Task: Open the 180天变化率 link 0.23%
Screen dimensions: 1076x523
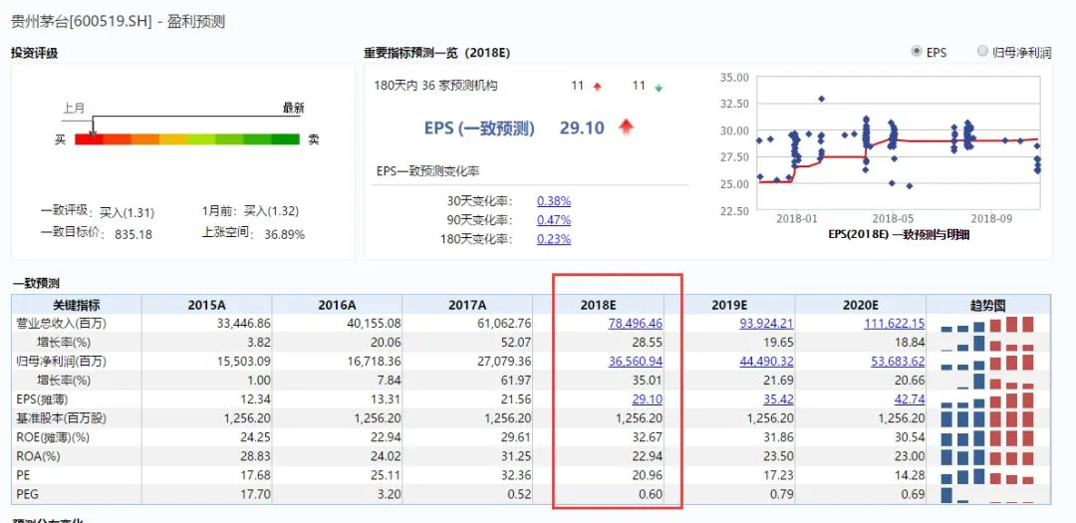Action: point(554,239)
